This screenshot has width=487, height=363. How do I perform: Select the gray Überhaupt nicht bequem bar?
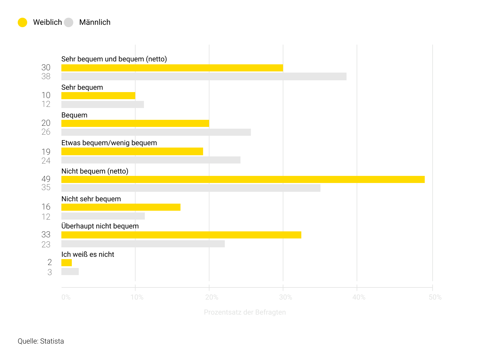143,244
